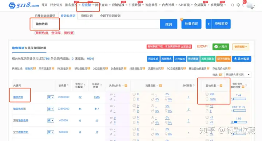Click the 5118.com logo
Image resolution: width=262 pixels, height=141 pixels.
coord(24,5)
